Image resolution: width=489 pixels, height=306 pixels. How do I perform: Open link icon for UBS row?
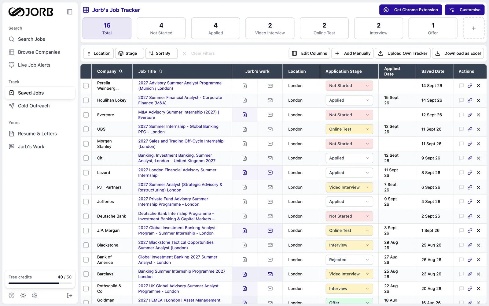pyautogui.click(x=470, y=129)
